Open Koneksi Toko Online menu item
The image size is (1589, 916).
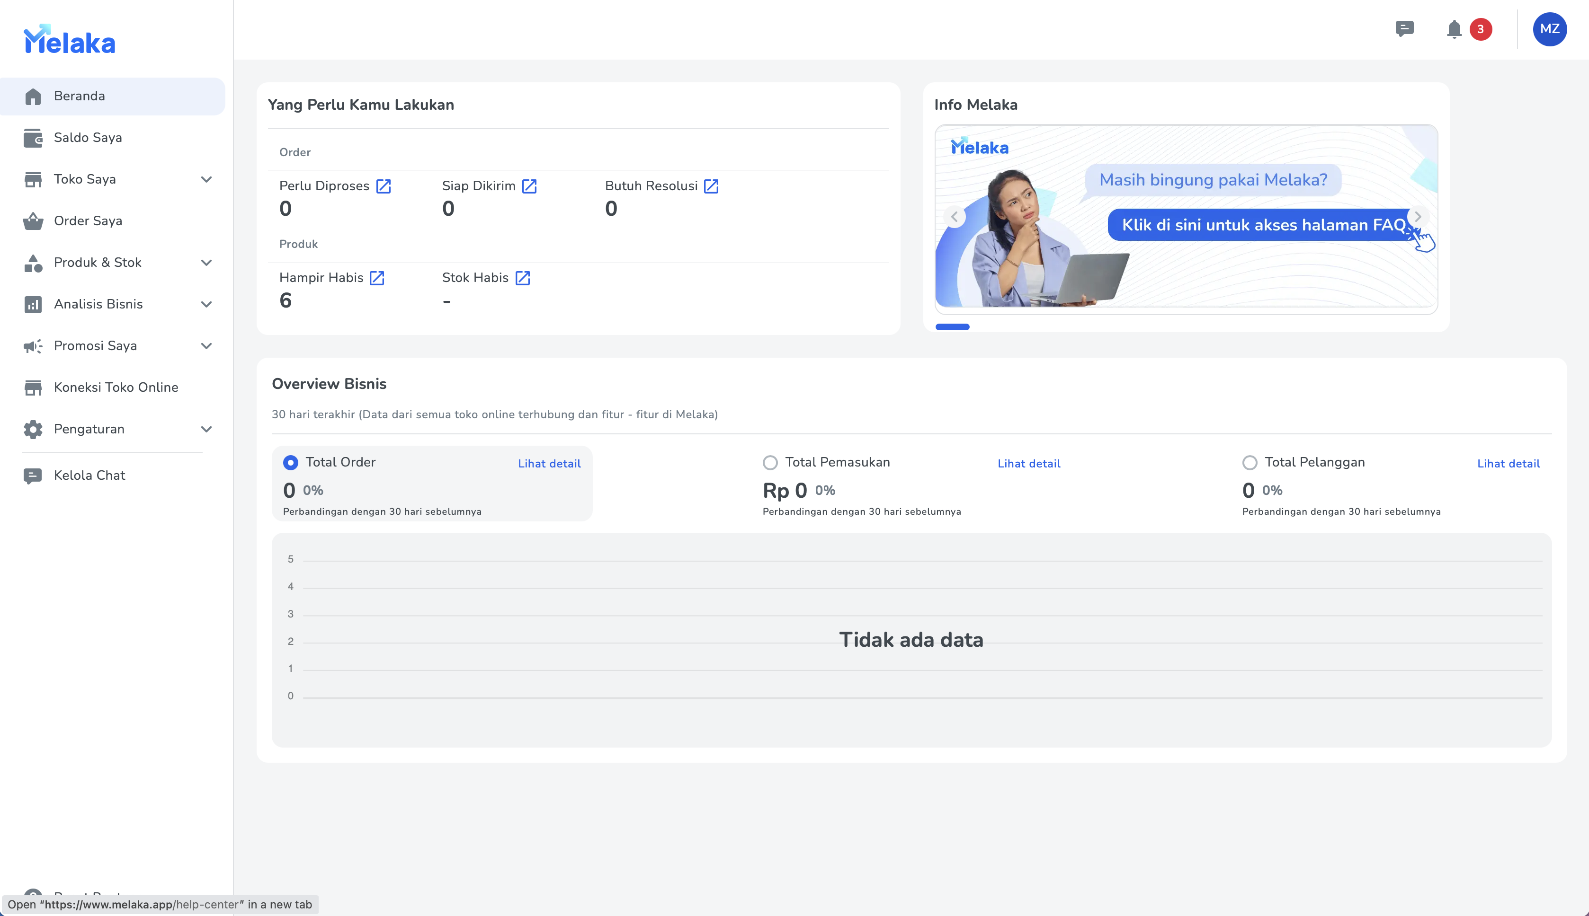(x=113, y=388)
